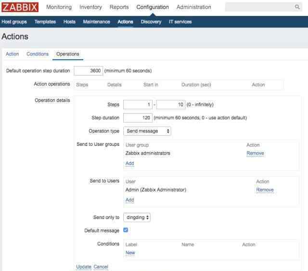The image size is (308, 271).
Task: Add a user under Send to Users
Action: point(129,200)
